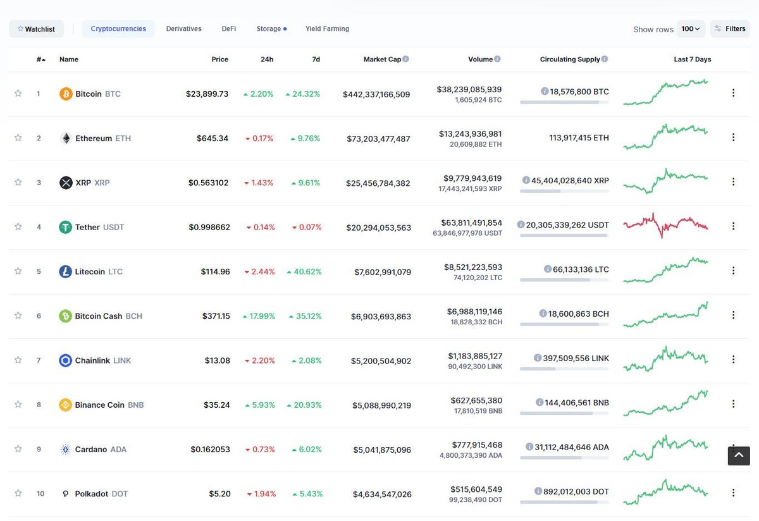Open the Bitcoin Cash name link
Screen dimensions: 759x521
pyautogui.click(x=99, y=315)
